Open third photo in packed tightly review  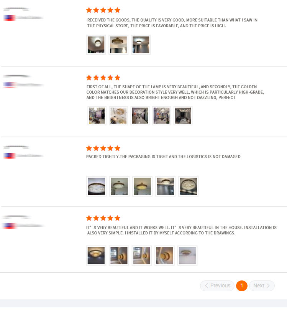point(142,186)
